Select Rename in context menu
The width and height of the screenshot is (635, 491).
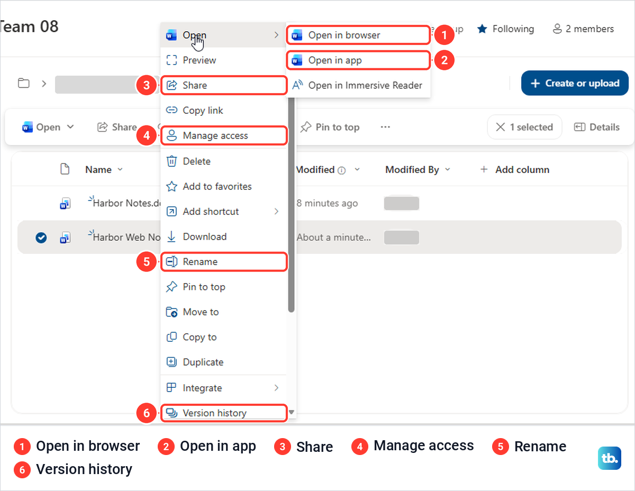coord(224,262)
